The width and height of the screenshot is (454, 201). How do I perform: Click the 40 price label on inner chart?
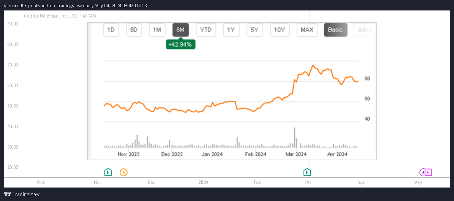[x=368, y=119]
